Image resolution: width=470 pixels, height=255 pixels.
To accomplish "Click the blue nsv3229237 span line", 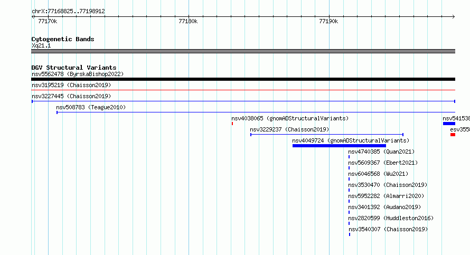I will point(327,135).
